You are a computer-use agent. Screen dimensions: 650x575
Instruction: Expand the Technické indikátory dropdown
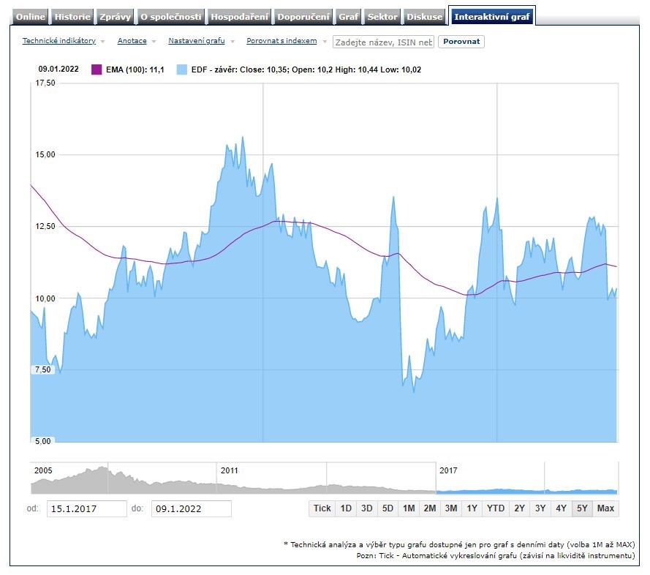pyautogui.click(x=64, y=41)
